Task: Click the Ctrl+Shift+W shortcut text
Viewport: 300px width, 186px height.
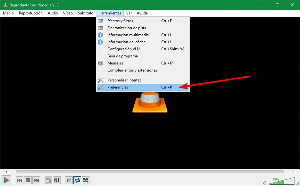Action: [172, 49]
